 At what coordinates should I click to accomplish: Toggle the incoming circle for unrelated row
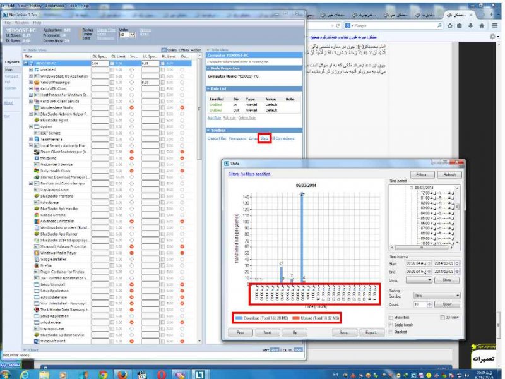coord(131,69)
